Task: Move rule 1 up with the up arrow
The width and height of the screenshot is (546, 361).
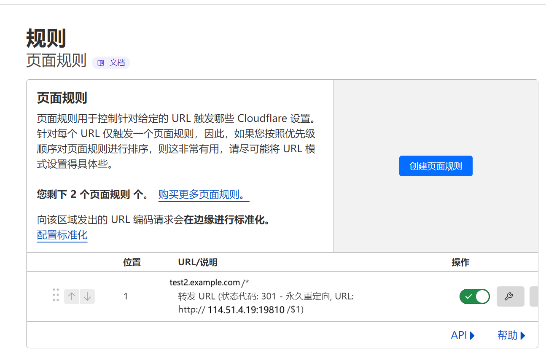Action: 72,296
